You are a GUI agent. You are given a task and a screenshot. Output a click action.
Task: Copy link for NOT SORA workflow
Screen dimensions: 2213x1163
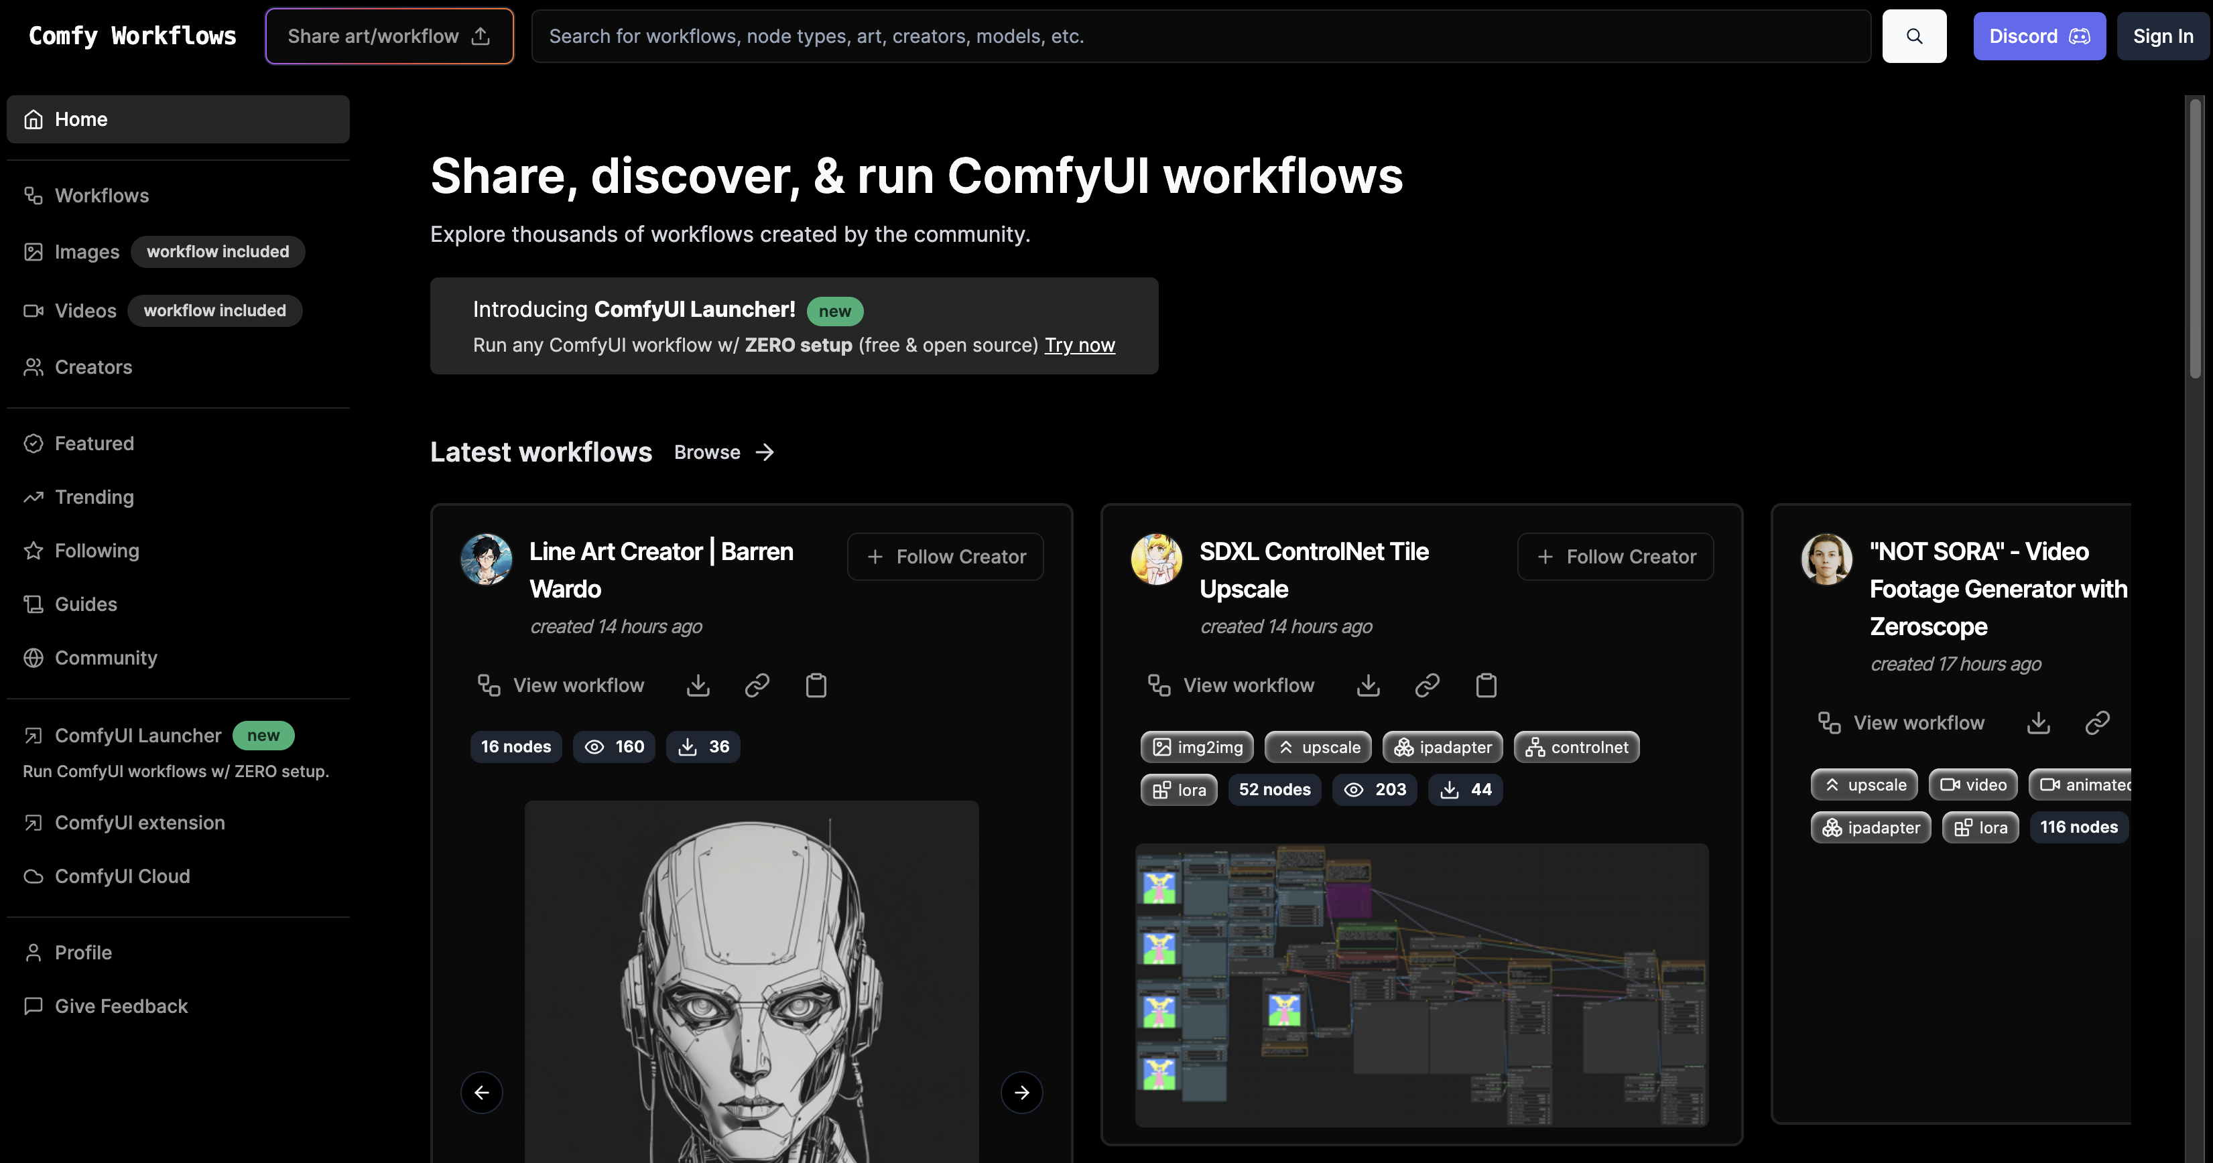(x=2097, y=724)
